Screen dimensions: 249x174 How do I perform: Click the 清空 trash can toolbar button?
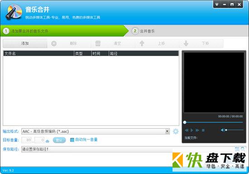pyautogui.click(x=113, y=43)
